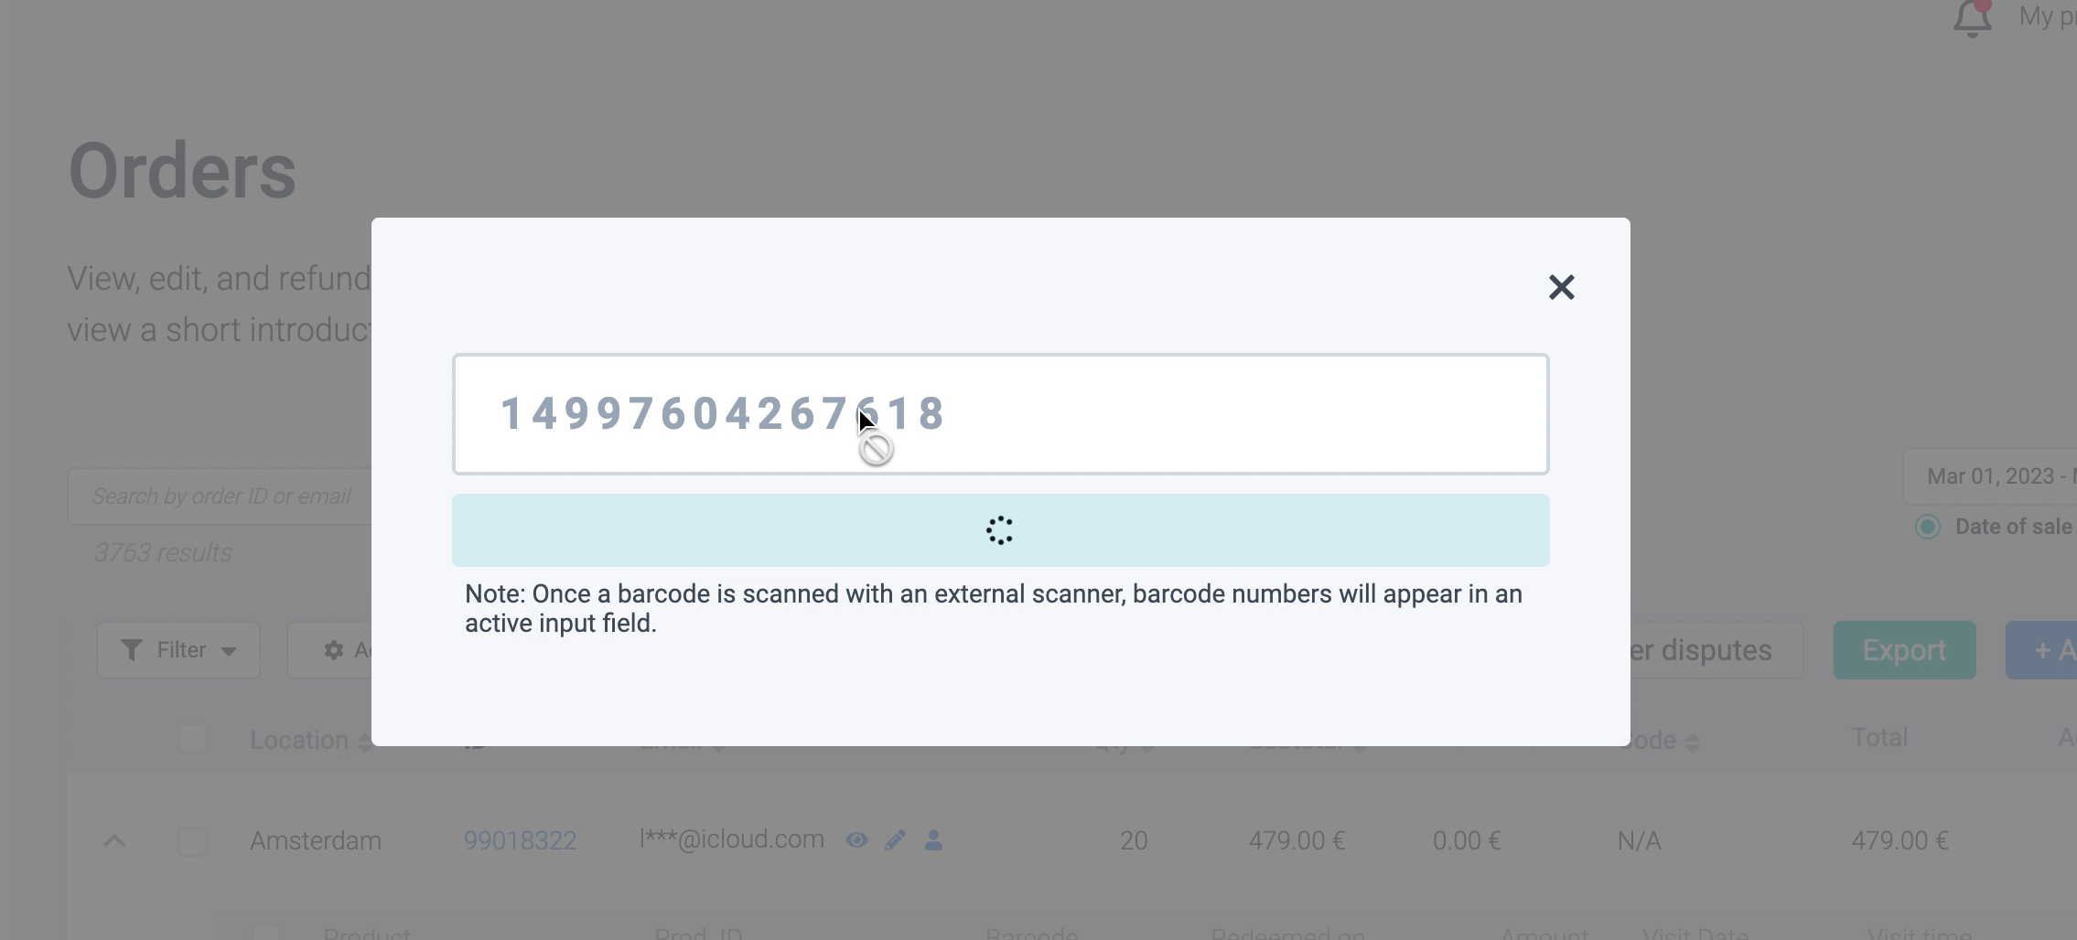Click the customer profile icon next to the email
The image size is (2077, 940).
tap(933, 840)
